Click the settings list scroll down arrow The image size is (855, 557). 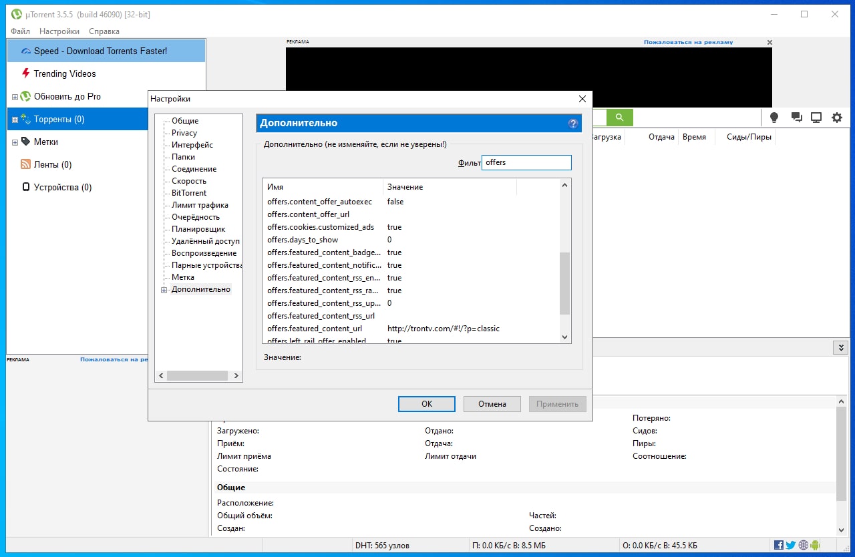(564, 337)
